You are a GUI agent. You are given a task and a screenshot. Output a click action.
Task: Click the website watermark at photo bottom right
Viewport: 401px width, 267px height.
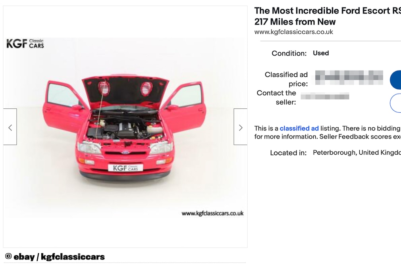tap(212, 213)
